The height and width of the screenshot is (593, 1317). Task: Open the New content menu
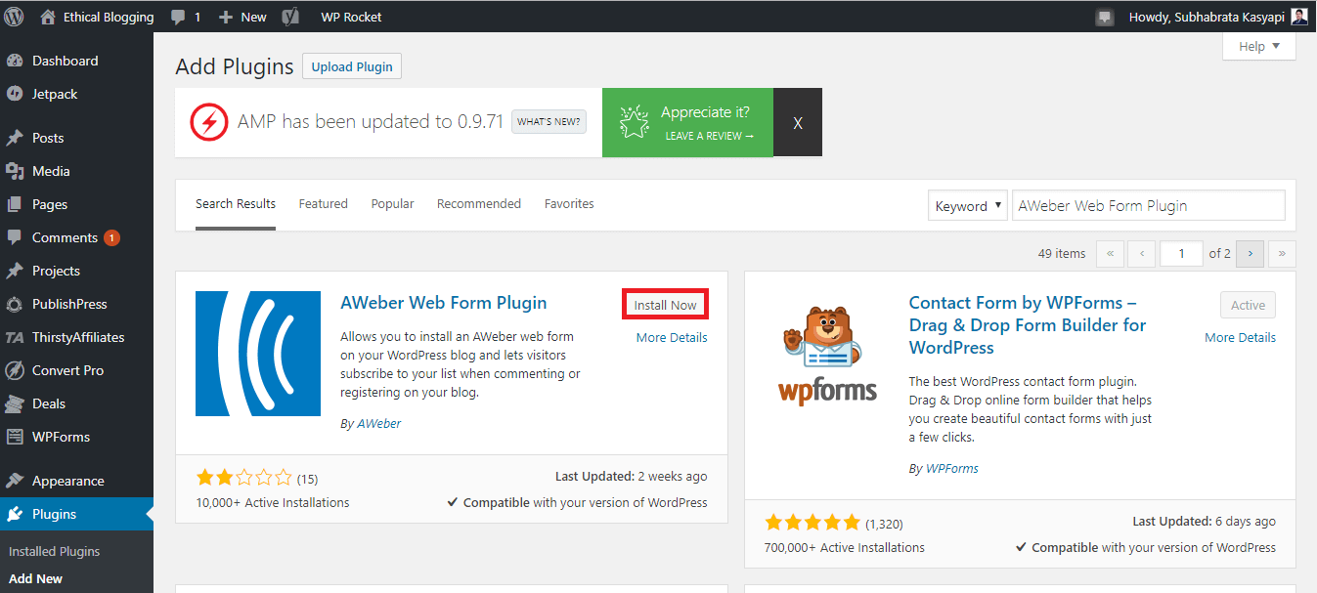(x=241, y=16)
